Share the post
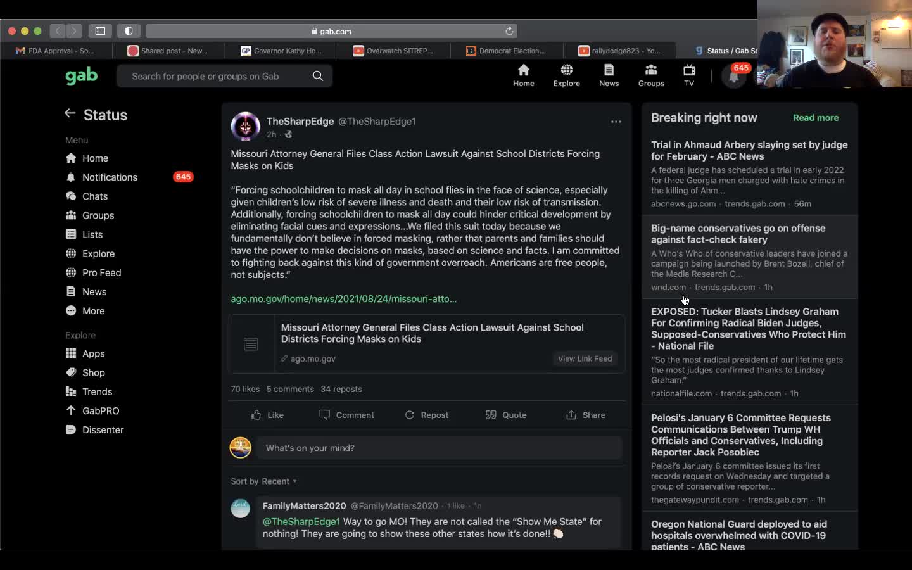Image resolution: width=912 pixels, height=570 pixels. pos(586,415)
